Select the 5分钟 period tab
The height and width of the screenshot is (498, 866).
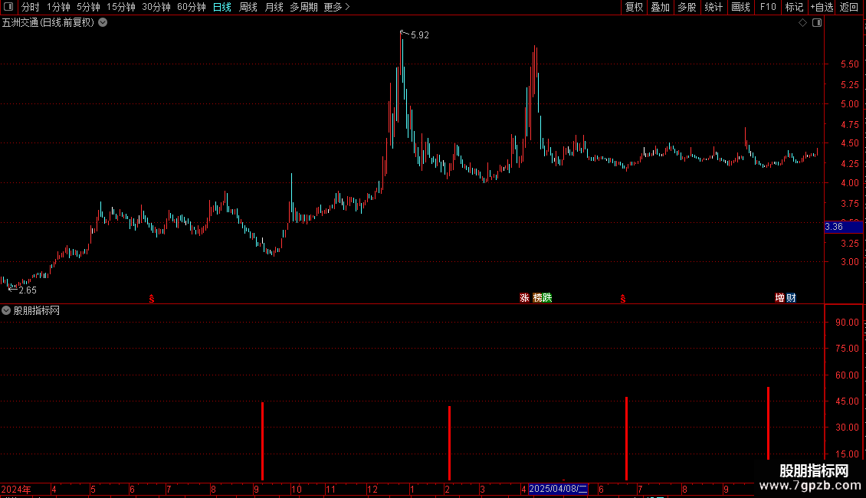[x=88, y=7]
